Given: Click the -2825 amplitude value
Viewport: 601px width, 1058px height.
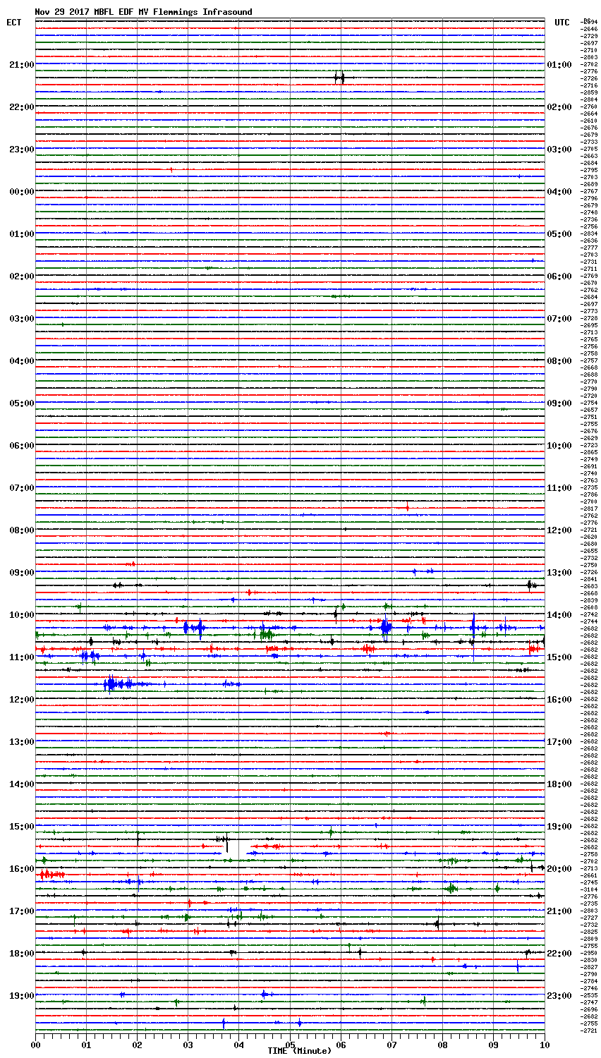Looking at the screenshot, I should [x=589, y=932].
